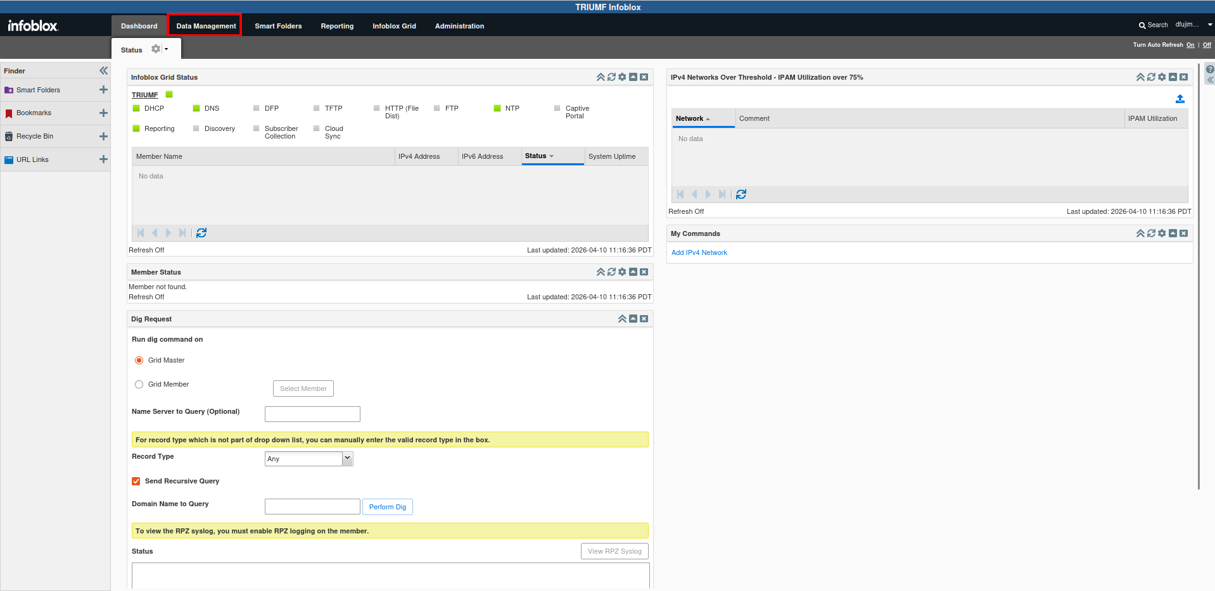The height and width of the screenshot is (591, 1215).
Task: Select the Grid Master radio button
Action: click(x=139, y=361)
